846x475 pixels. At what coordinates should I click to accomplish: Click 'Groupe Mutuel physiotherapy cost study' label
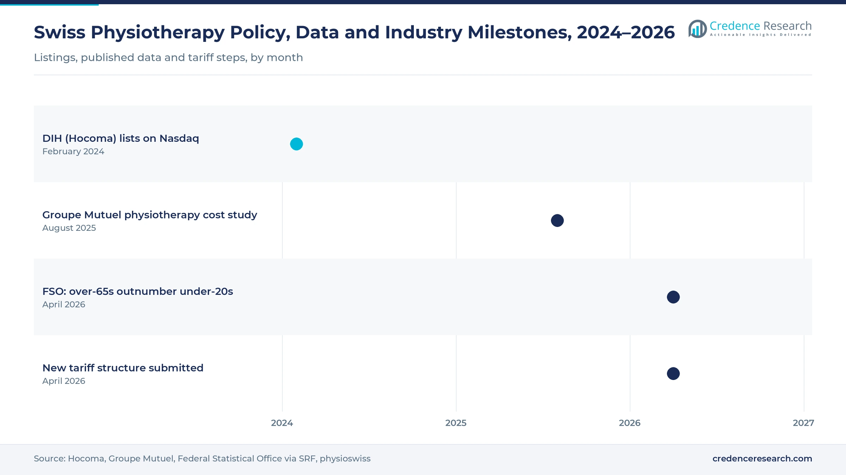(150, 215)
